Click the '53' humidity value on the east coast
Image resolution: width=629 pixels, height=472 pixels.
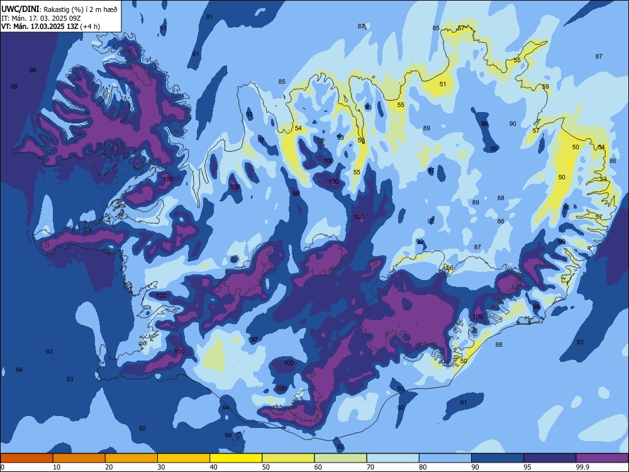604,179
